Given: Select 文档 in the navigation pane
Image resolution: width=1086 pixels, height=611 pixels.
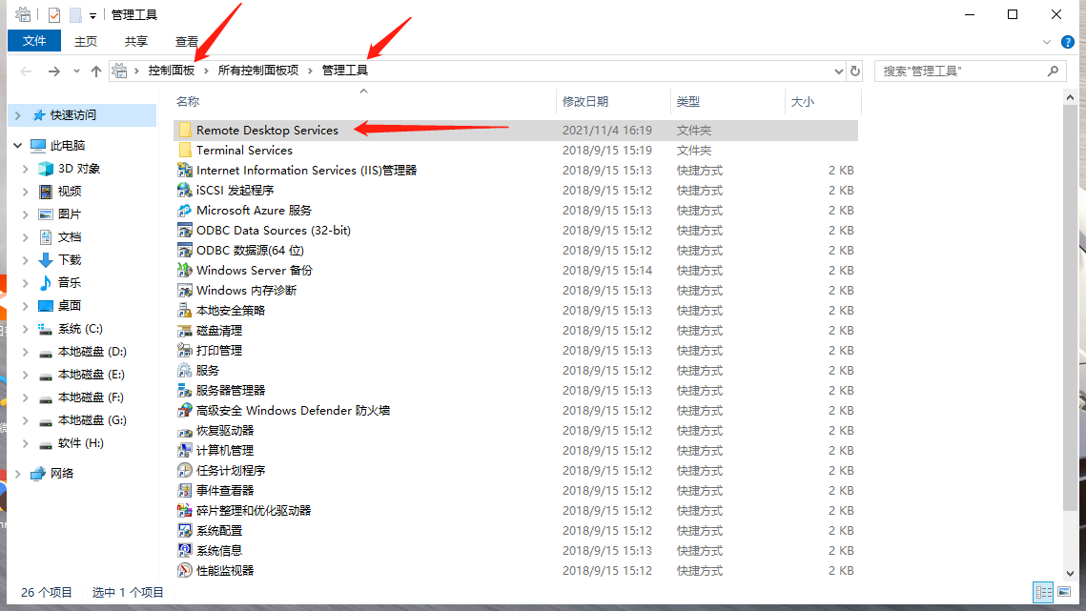Looking at the screenshot, I should pyautogui.click(x=70, y=237).
